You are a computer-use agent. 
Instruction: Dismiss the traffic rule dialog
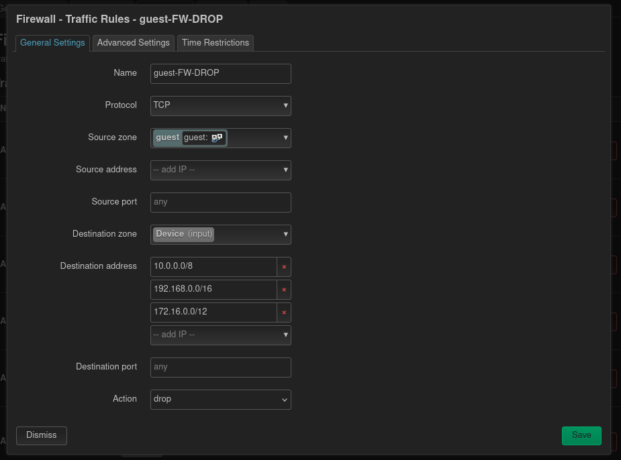[x=41, y=435]
